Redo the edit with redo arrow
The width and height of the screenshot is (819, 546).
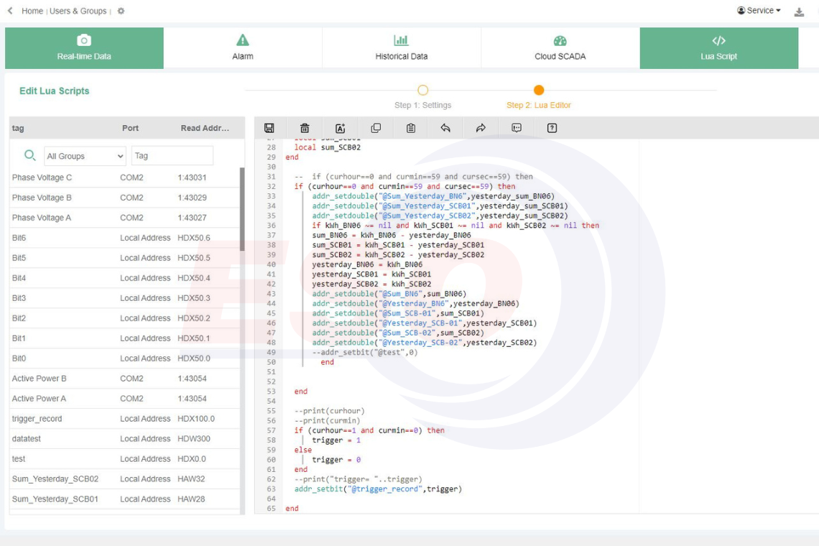coord(481,128)
